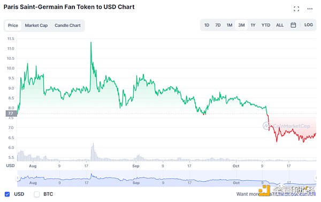Select the 7D time range

click(218, 25)
